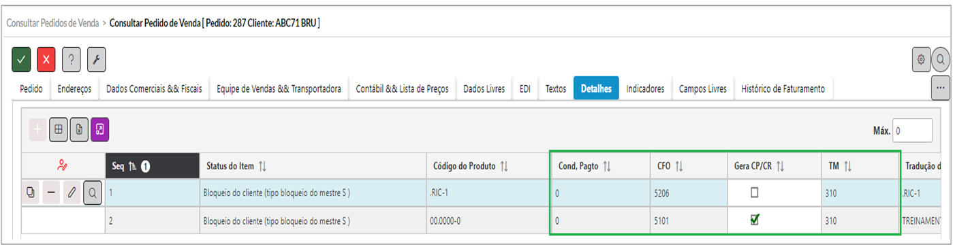Open the three-dots more tabs button
This screenshot has height=247, width=953.
940,88
